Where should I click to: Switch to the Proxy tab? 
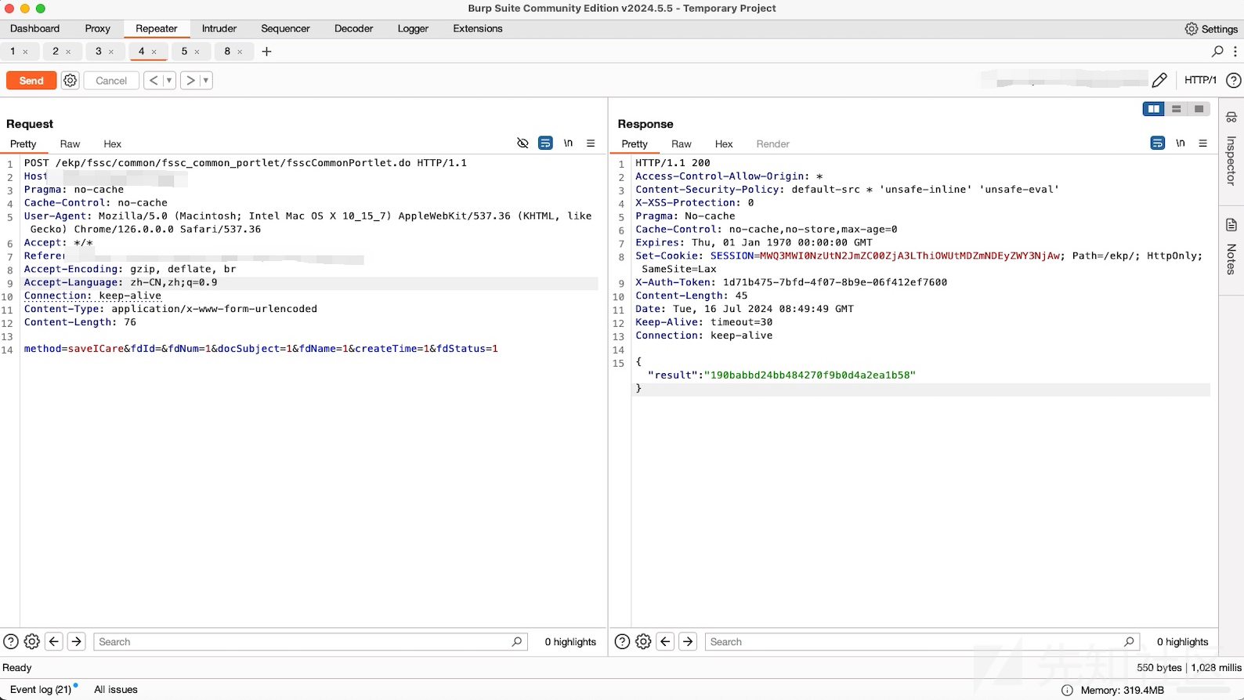97,28
